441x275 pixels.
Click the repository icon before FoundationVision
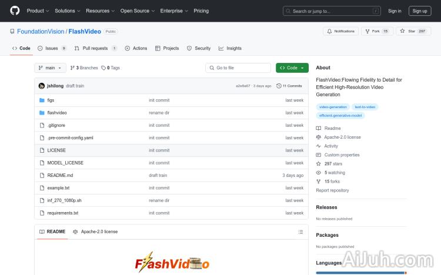click(12, 31)
